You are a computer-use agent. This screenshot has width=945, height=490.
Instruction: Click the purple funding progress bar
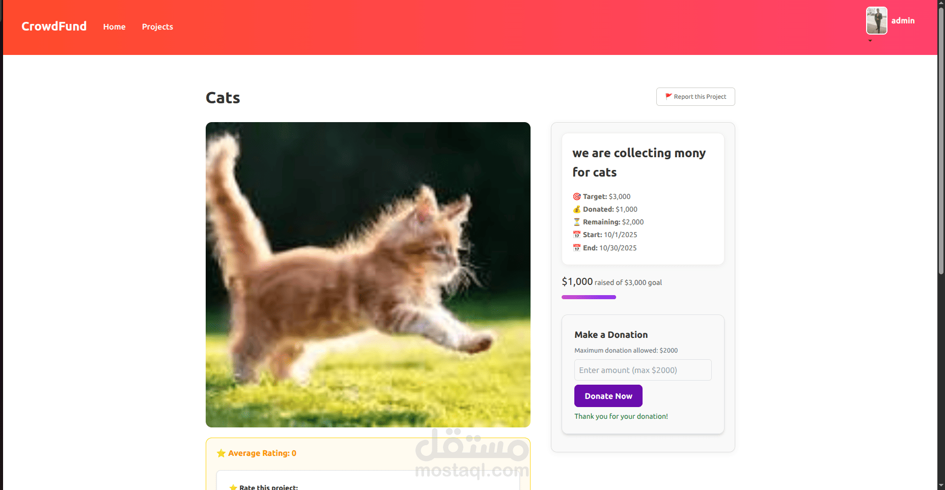589,297
